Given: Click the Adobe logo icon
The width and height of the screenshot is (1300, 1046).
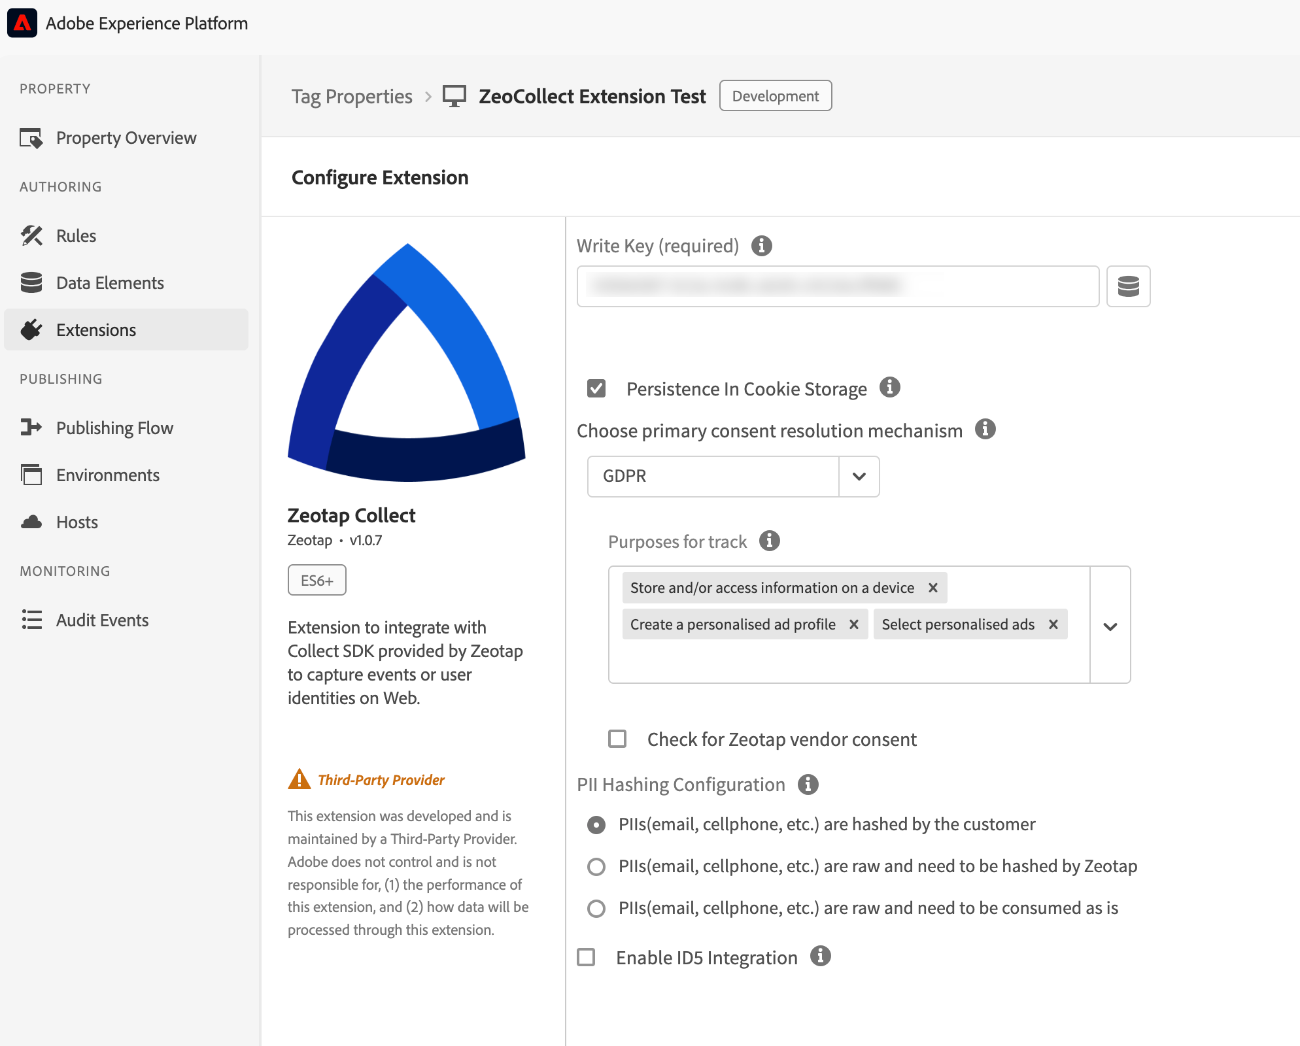Looking at the screenshot, I should click(22, 24).
